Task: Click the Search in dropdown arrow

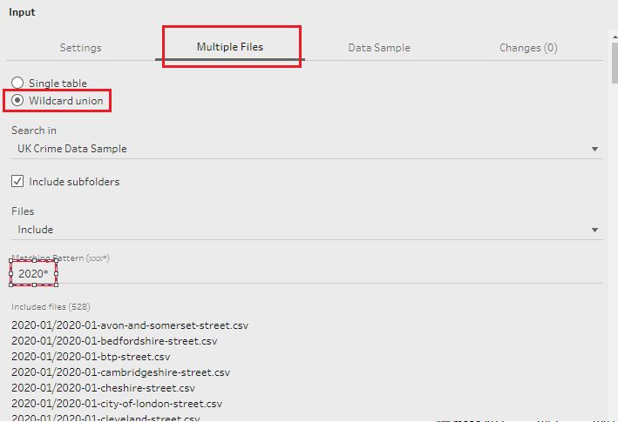Action: [x=594, y=149]
